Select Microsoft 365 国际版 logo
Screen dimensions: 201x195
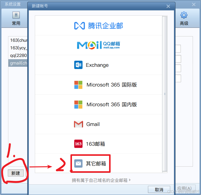point(78,85)
